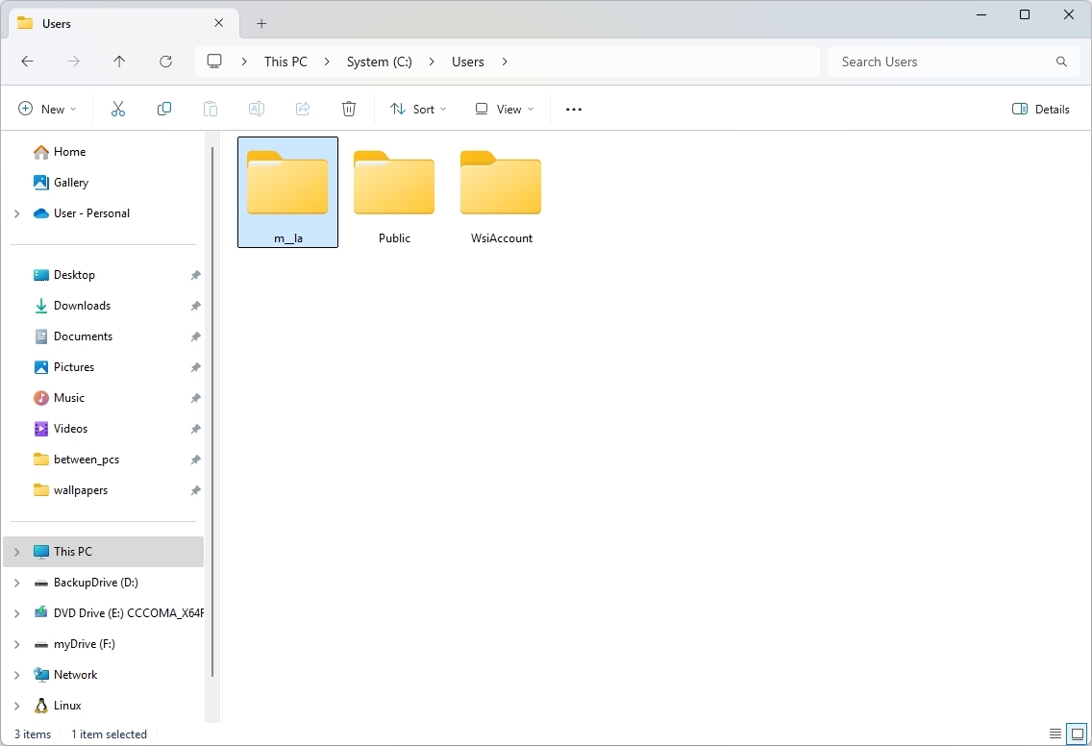Image resolution: width=1092 pixels, height=746 pixels.
Task: Toggle the Details pane
Action: pos(1040,109)
